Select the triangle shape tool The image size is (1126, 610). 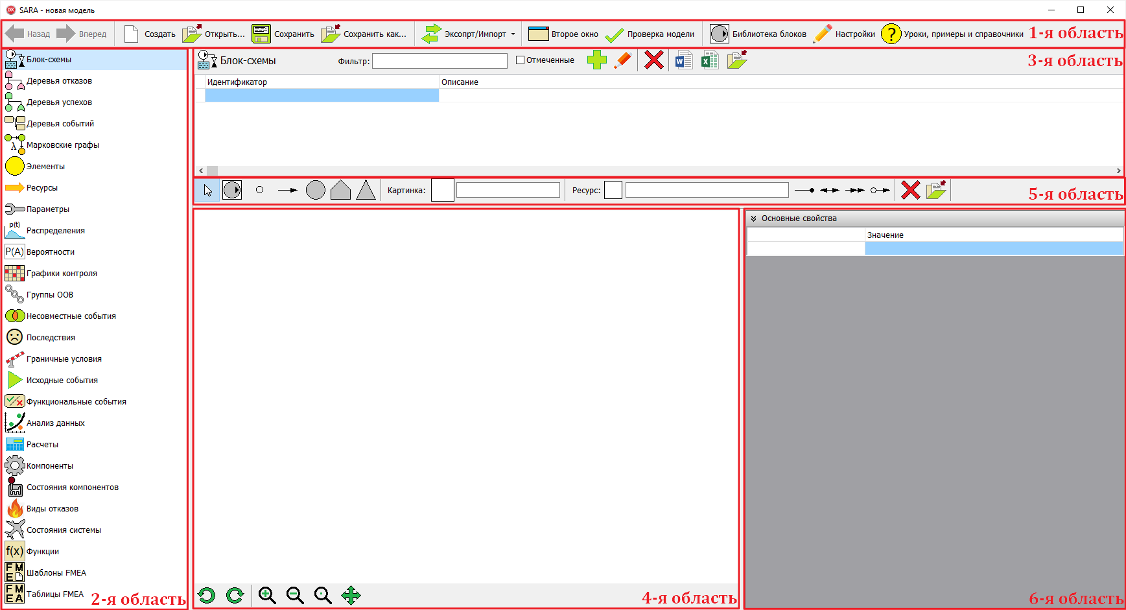click(x=366, y=191)
